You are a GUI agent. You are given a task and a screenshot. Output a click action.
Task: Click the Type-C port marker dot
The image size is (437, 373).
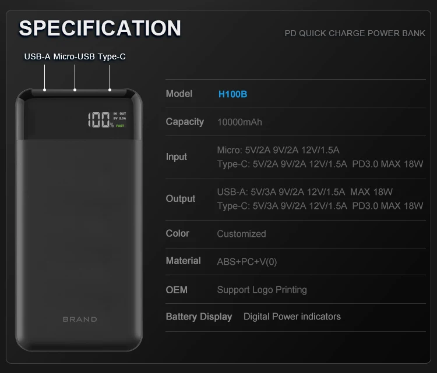point(110,90)
